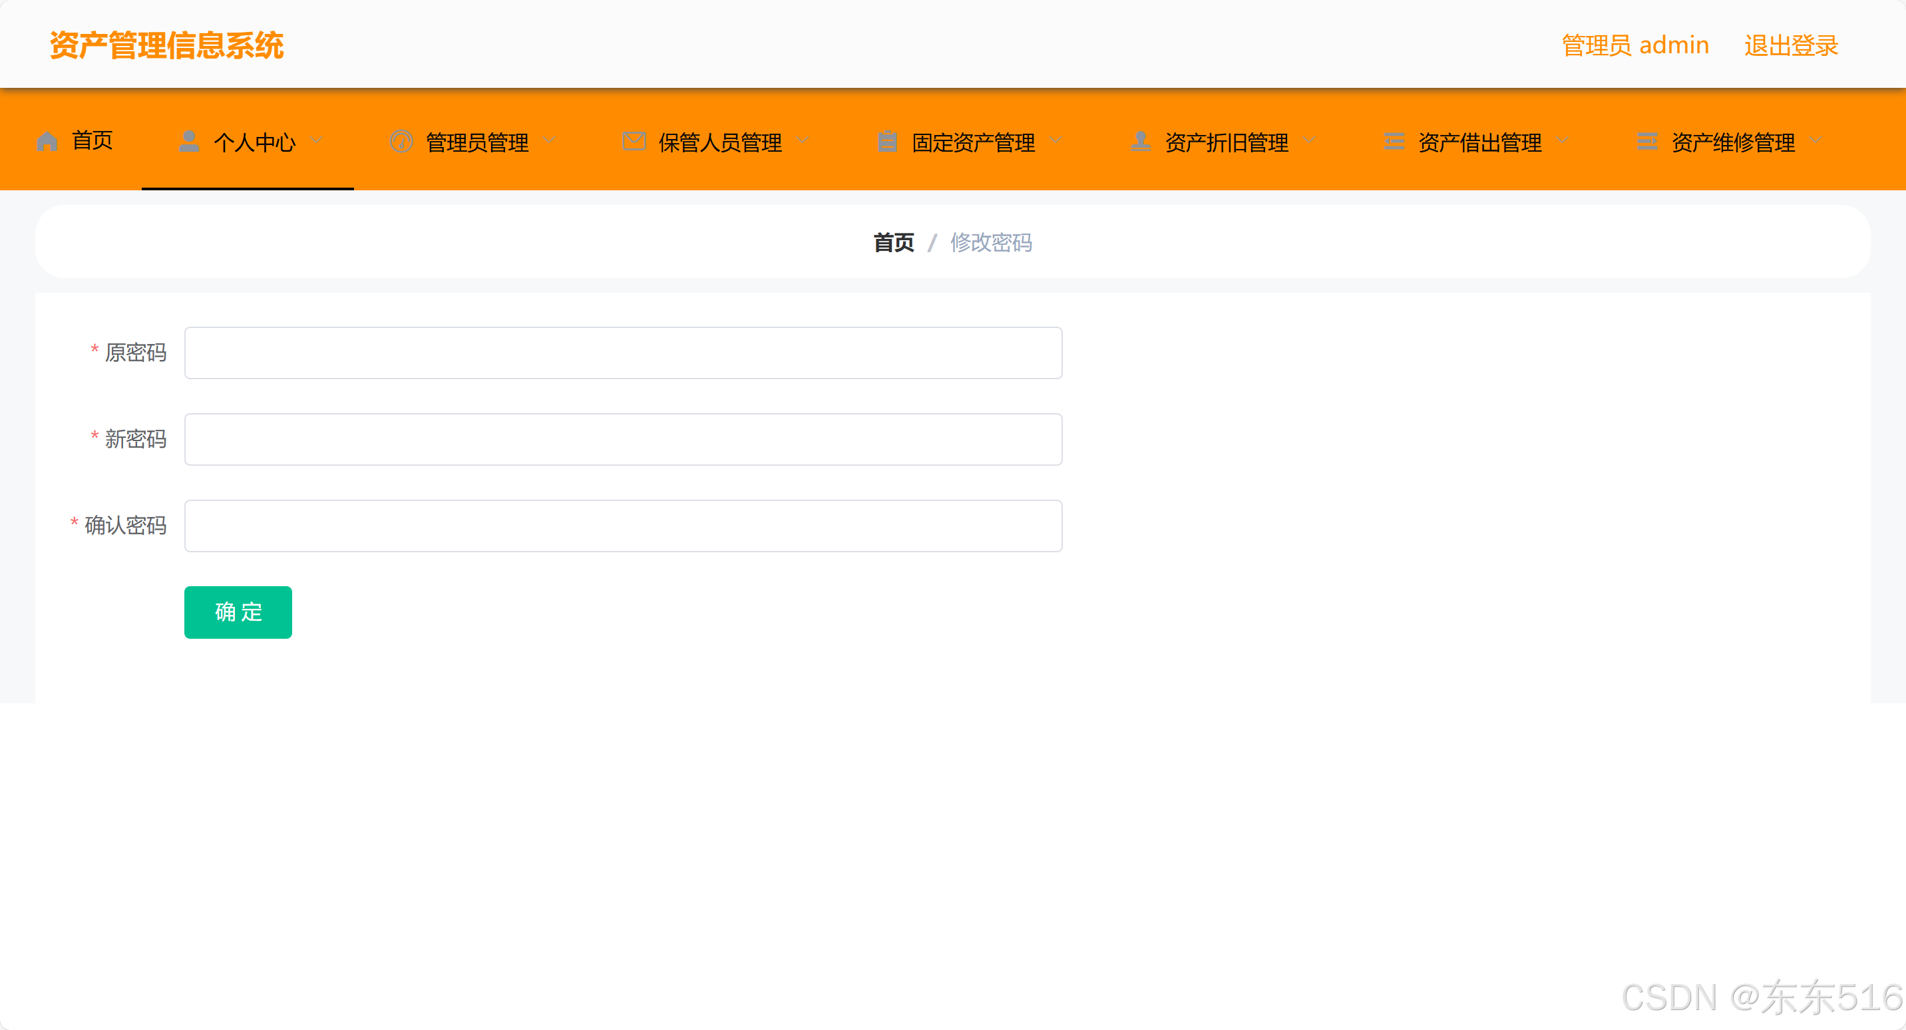Click the stamp icon beside 资产折旧管理
The height and width of the screenshot is (1030, 1906).
click(x=1140, y=140)
